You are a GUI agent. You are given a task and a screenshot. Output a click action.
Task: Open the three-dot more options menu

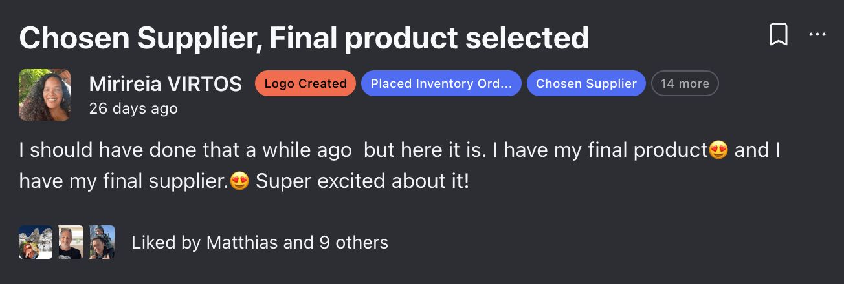tap(817, 35)
